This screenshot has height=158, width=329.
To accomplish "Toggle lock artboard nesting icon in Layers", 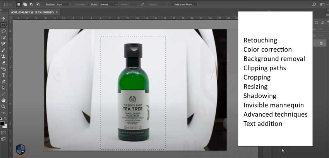I will (x=317, y=22).
